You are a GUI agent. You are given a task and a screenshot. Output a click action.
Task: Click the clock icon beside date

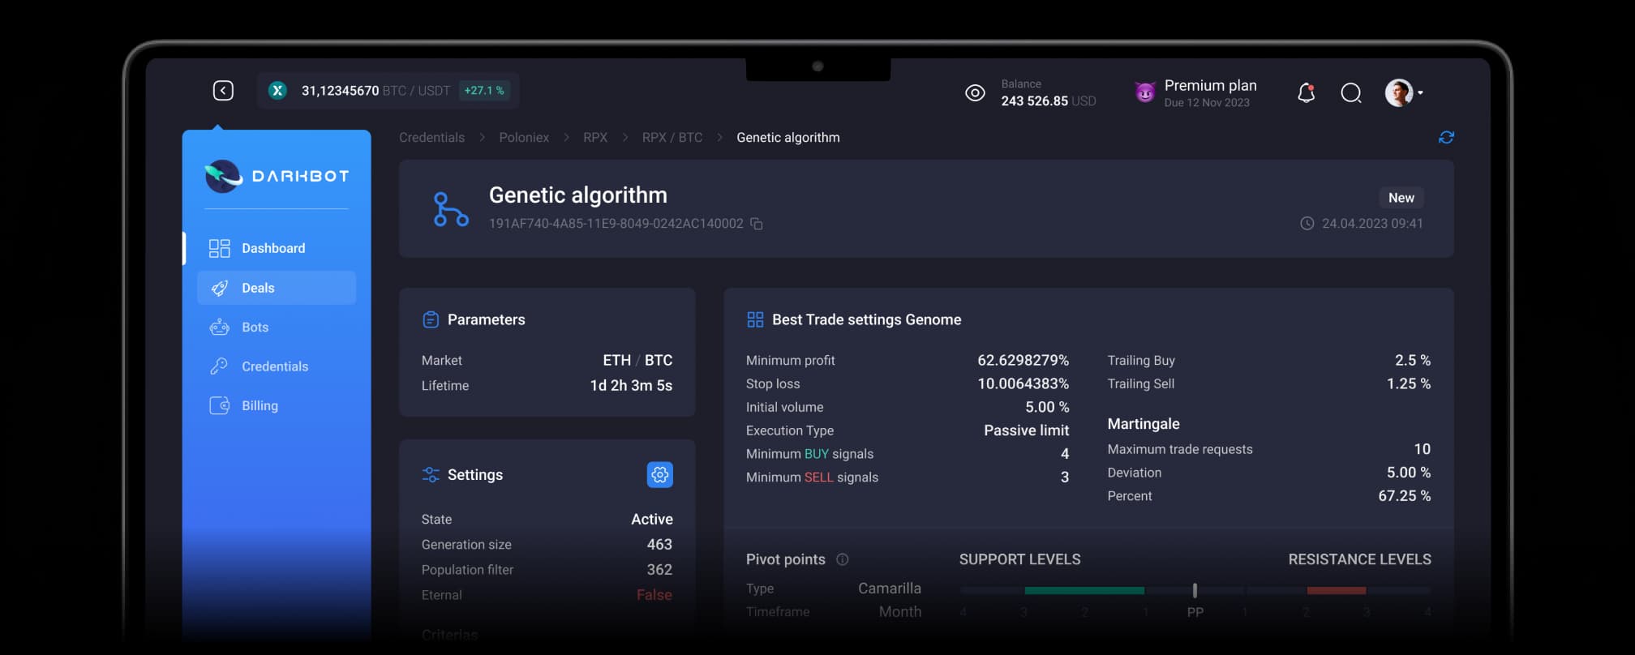click(1307, 224)
